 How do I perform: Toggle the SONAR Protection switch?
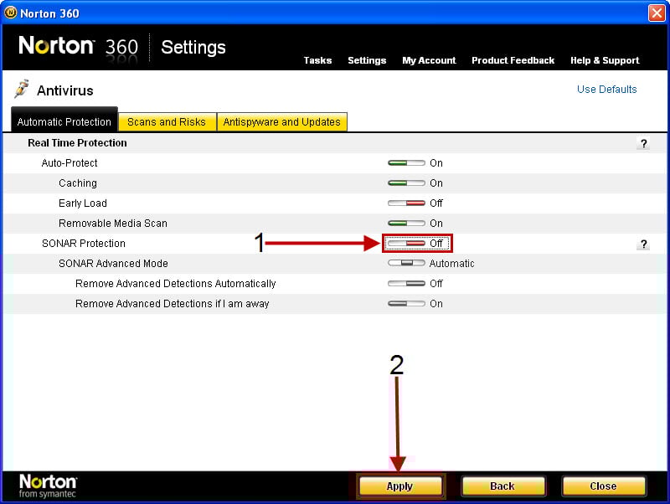click(x=406, y=243)
